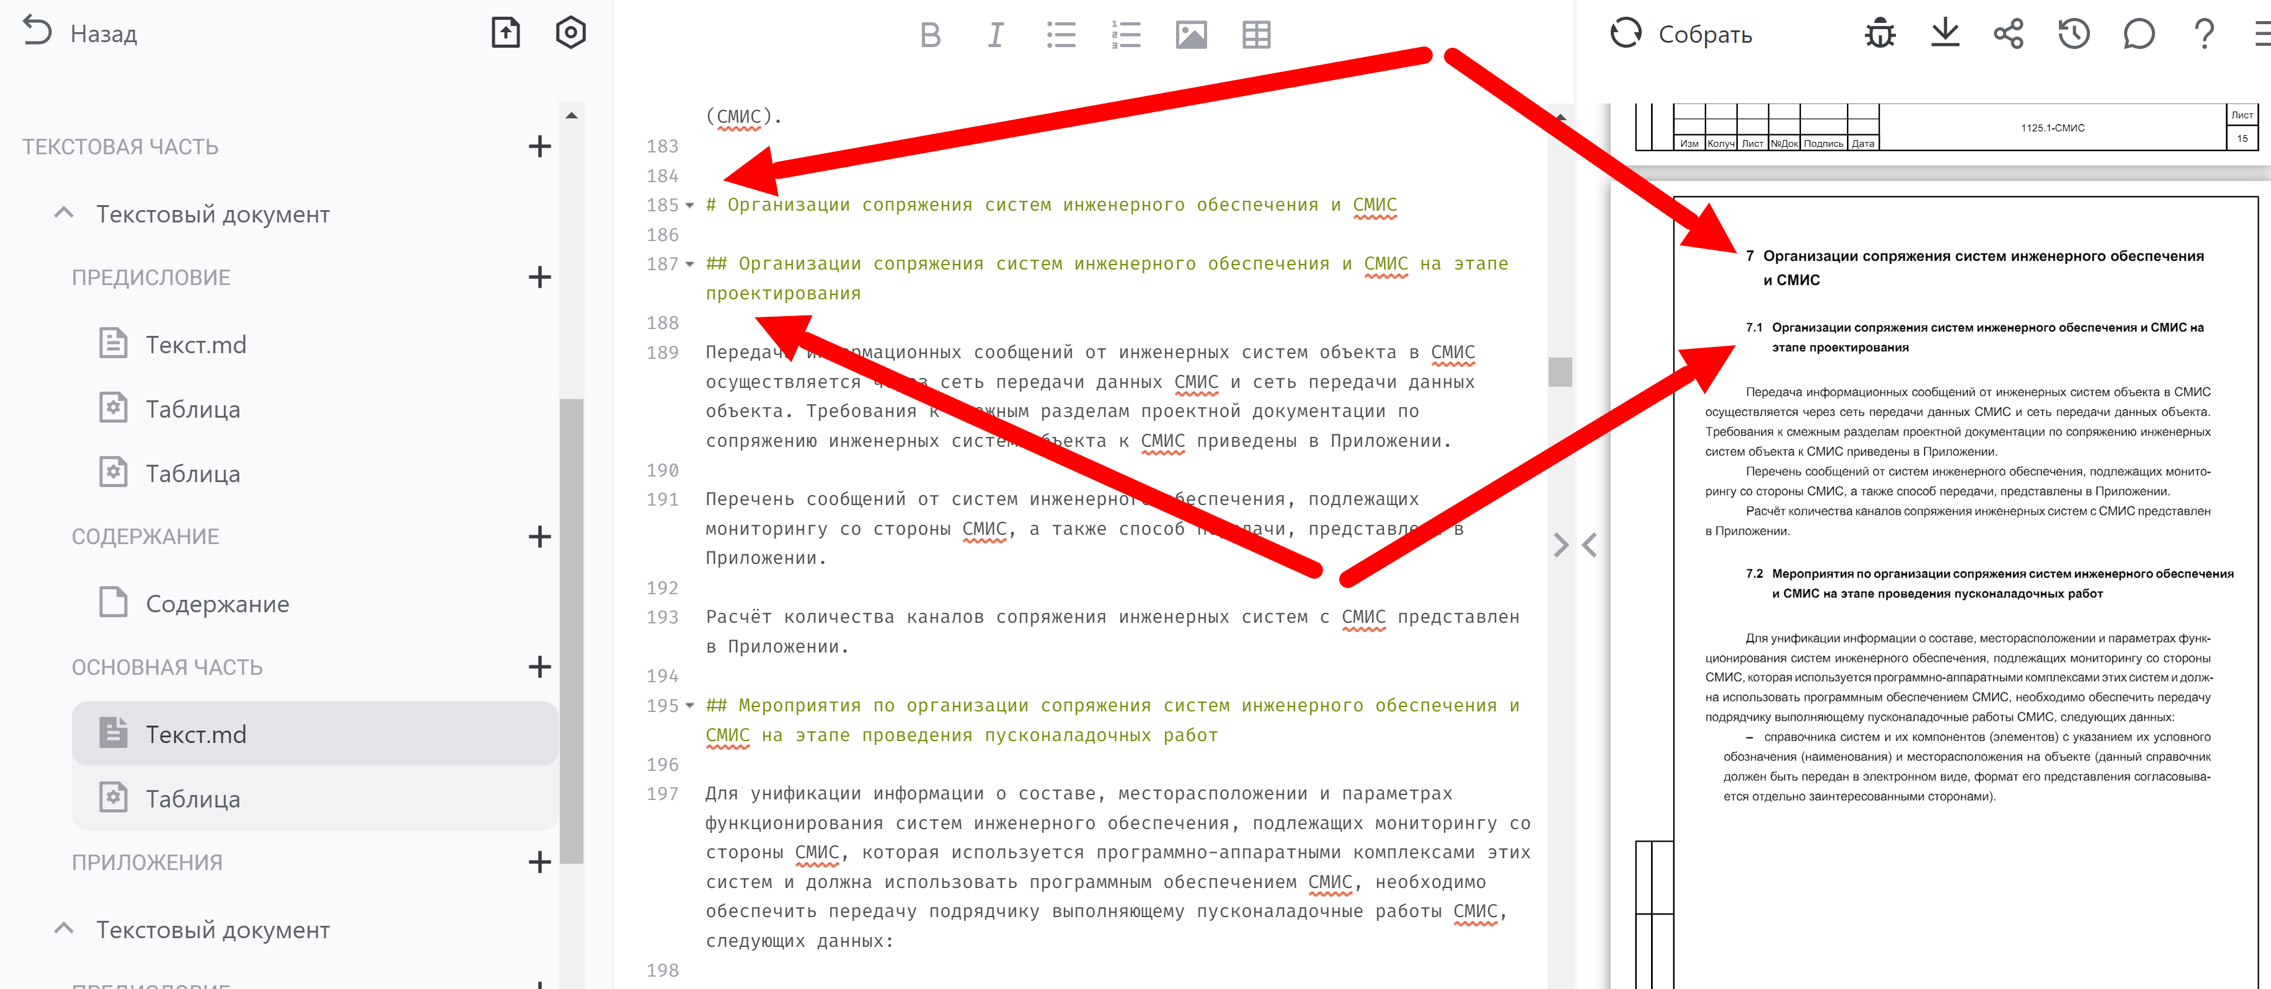This screenshot has width=2271, height=989.
Task: Select Текст.md under ОСНОВНАЯ ЧАСТЬ
Action: (x=315, y=733)
